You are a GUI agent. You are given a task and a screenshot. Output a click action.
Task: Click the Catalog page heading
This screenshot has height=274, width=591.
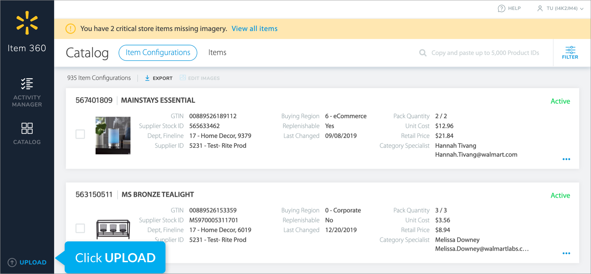coord(87,53)
